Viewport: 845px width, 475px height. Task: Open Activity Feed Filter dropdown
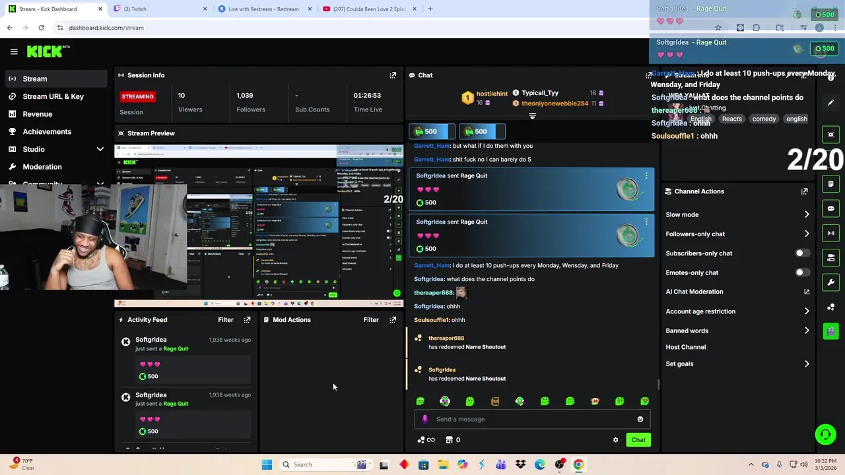click(x=226, y=320)
